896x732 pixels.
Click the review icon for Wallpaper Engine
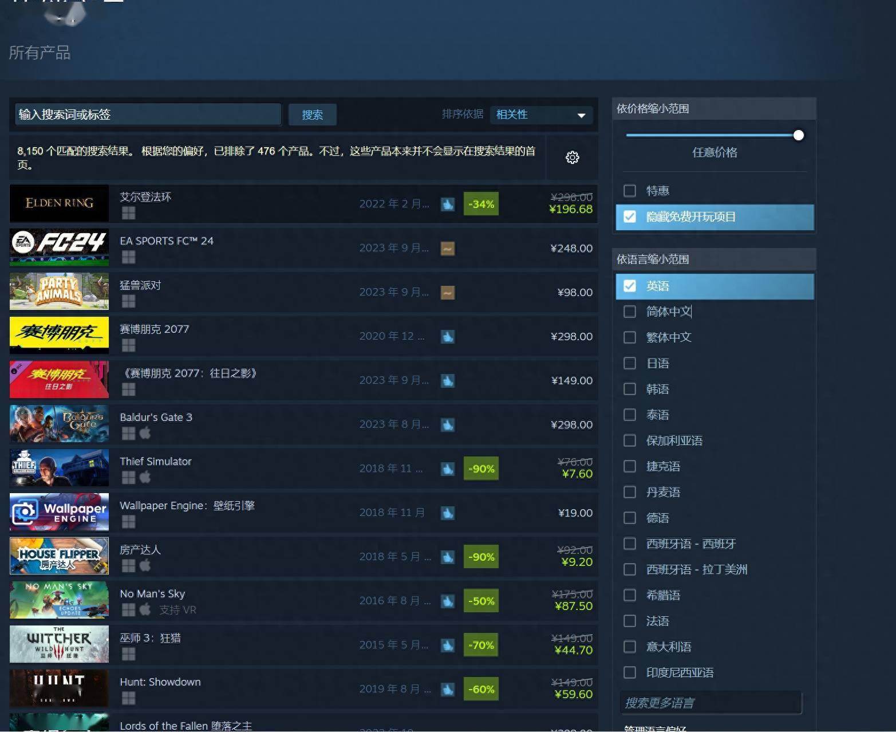point(448,513)
